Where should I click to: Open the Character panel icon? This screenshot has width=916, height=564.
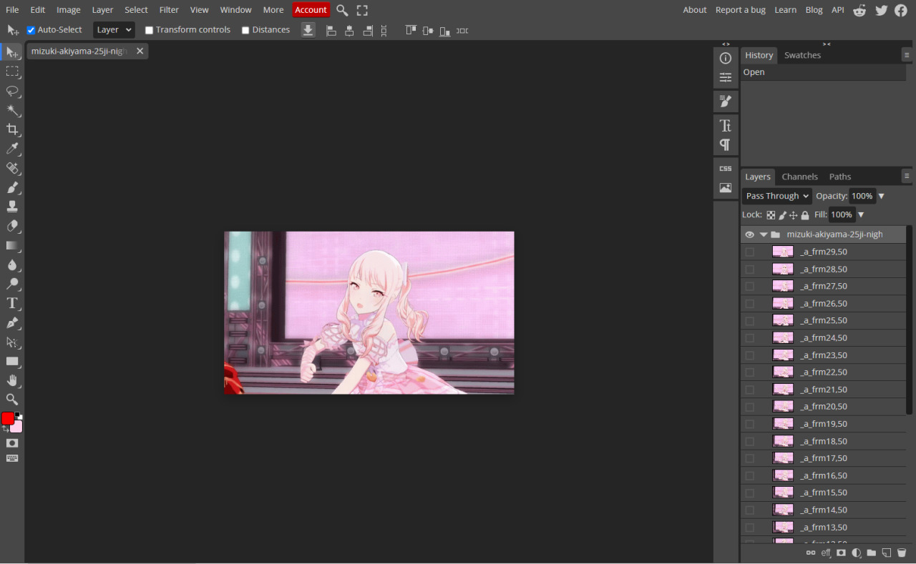tap(726, 126)
